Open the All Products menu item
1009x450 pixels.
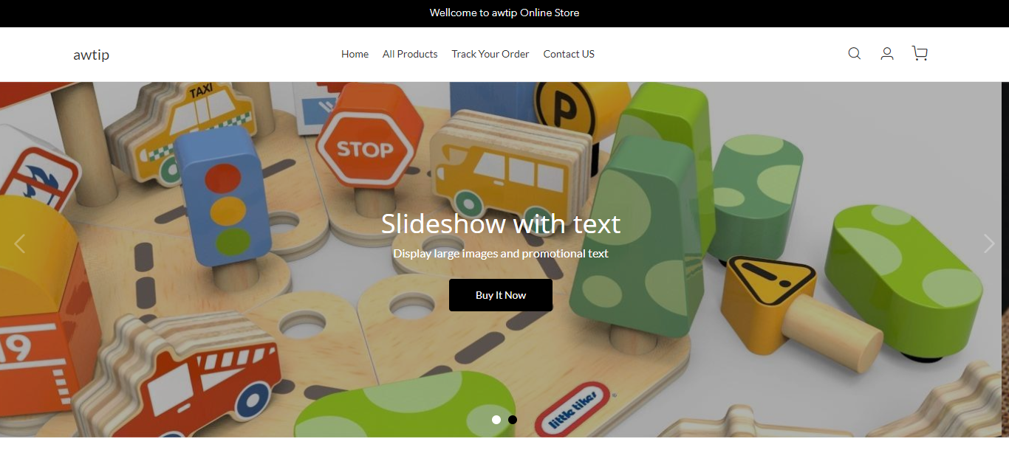(x=410, y=54)
